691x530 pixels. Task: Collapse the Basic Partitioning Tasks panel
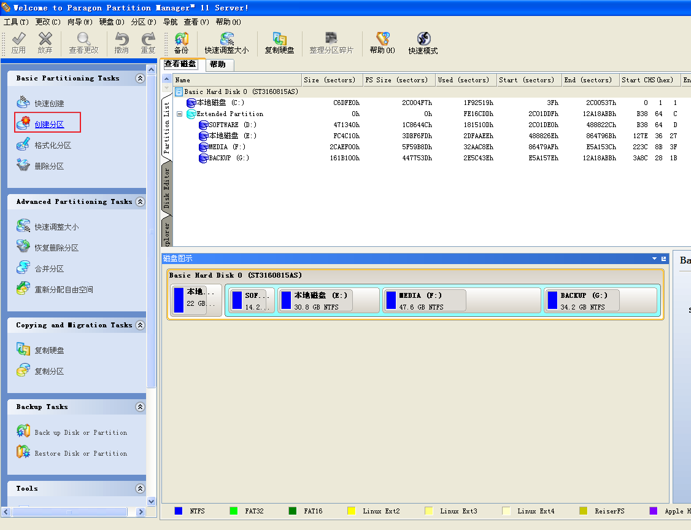[x=140, y=79]
